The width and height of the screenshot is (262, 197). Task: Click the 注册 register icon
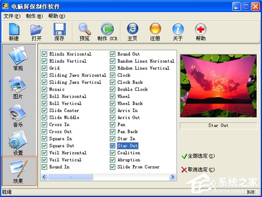[155, 31]
